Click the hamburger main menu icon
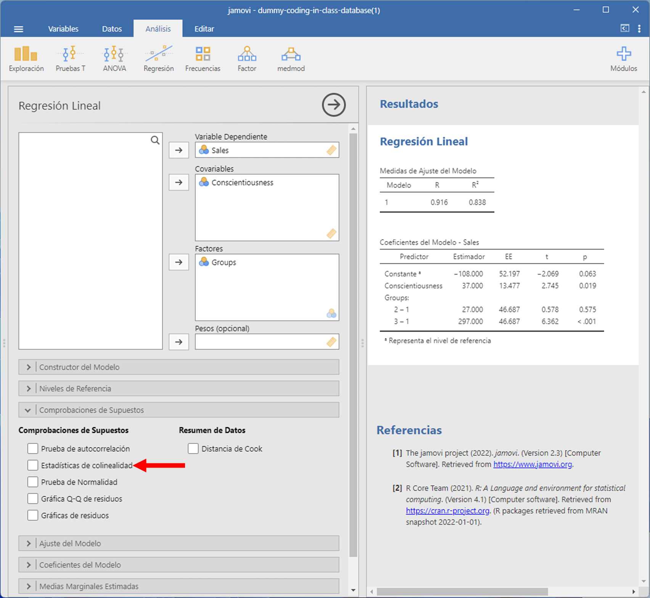 [x=18, y=29]
